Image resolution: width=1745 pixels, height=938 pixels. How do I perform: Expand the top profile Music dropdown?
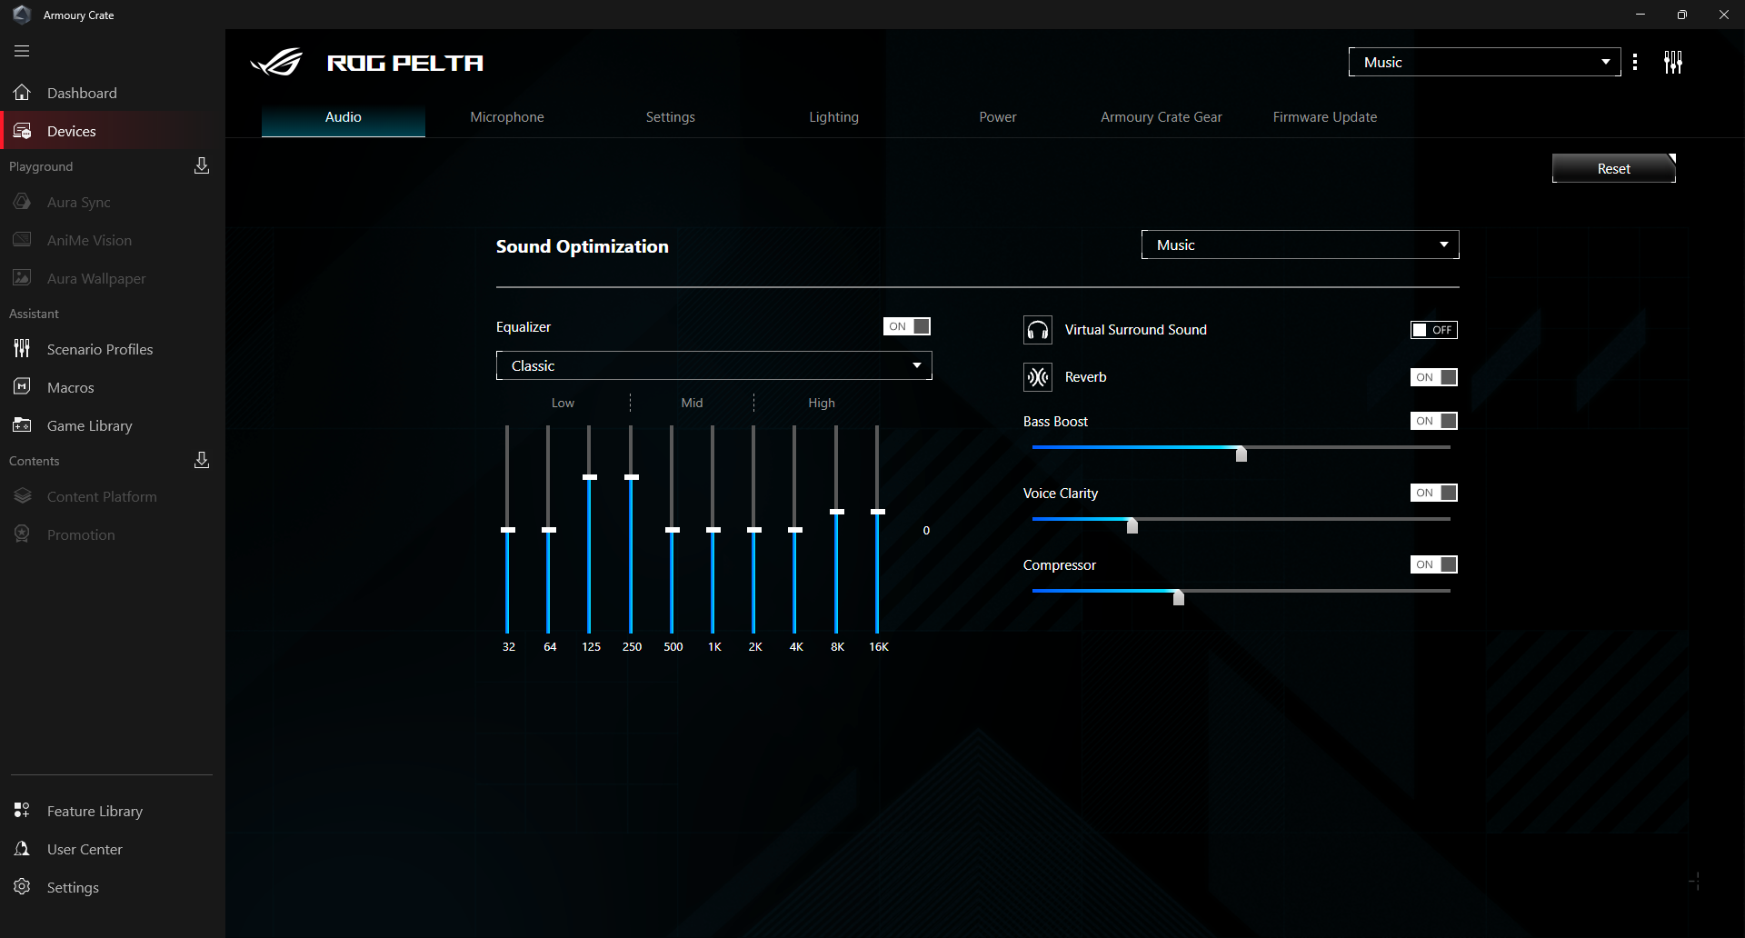click(x=1483, y=62)
